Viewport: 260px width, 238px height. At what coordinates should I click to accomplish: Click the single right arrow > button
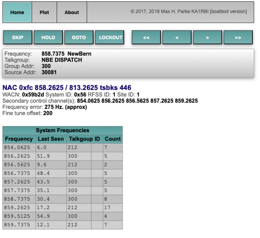tap(207, 37)
